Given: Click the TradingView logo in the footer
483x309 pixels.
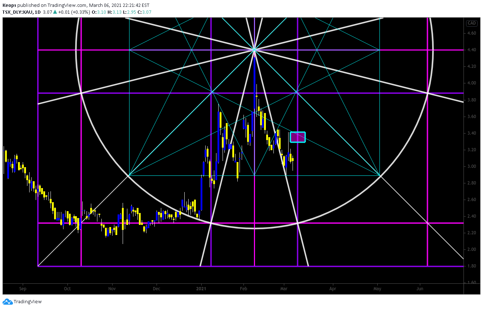Looking at the screenshot, I should [x=22, y=302].
